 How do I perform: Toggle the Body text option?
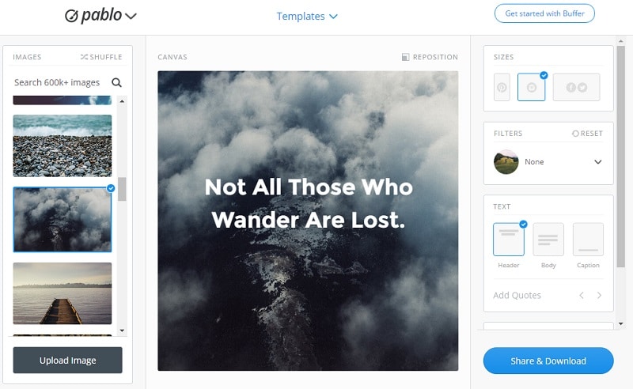point(548,240)
